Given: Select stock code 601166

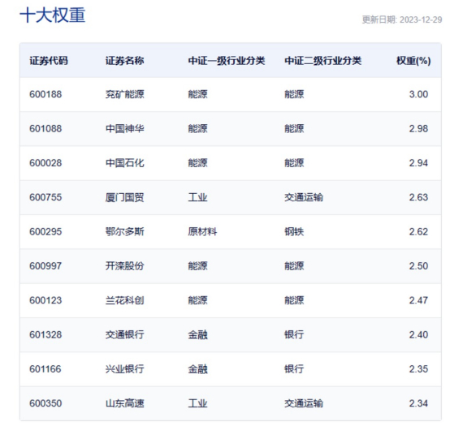Looking at the screenshot, I should 45,369.
